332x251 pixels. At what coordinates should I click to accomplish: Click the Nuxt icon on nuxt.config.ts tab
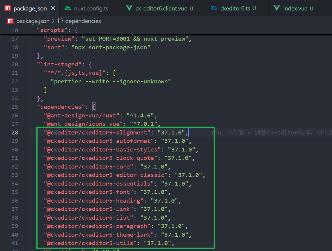coord(68,8)
